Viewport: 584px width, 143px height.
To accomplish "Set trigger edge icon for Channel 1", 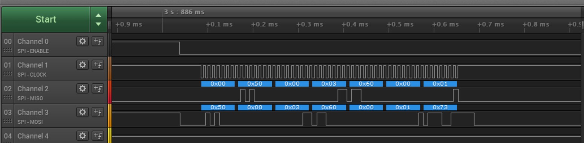I will click(x=98, y=65).
